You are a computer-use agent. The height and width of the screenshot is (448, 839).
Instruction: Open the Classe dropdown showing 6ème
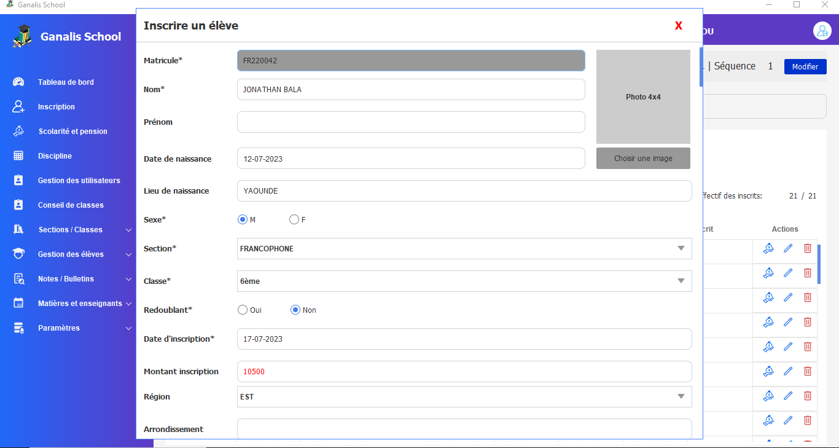pyautogui.click(x=464, y=281)
